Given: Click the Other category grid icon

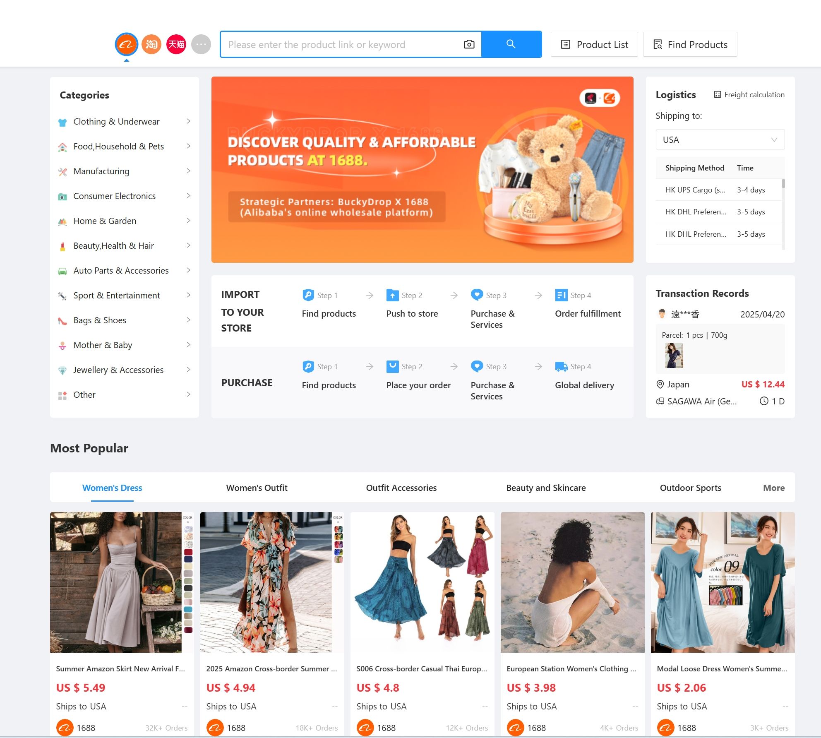Looking at the screenshot, I should [62, 395].
